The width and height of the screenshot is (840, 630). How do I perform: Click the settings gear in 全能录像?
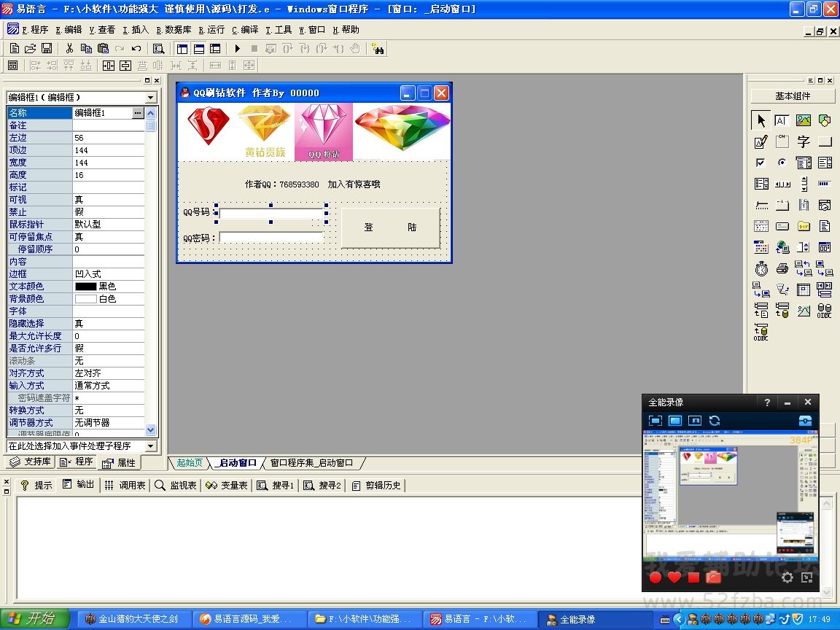tap(787, 577)
